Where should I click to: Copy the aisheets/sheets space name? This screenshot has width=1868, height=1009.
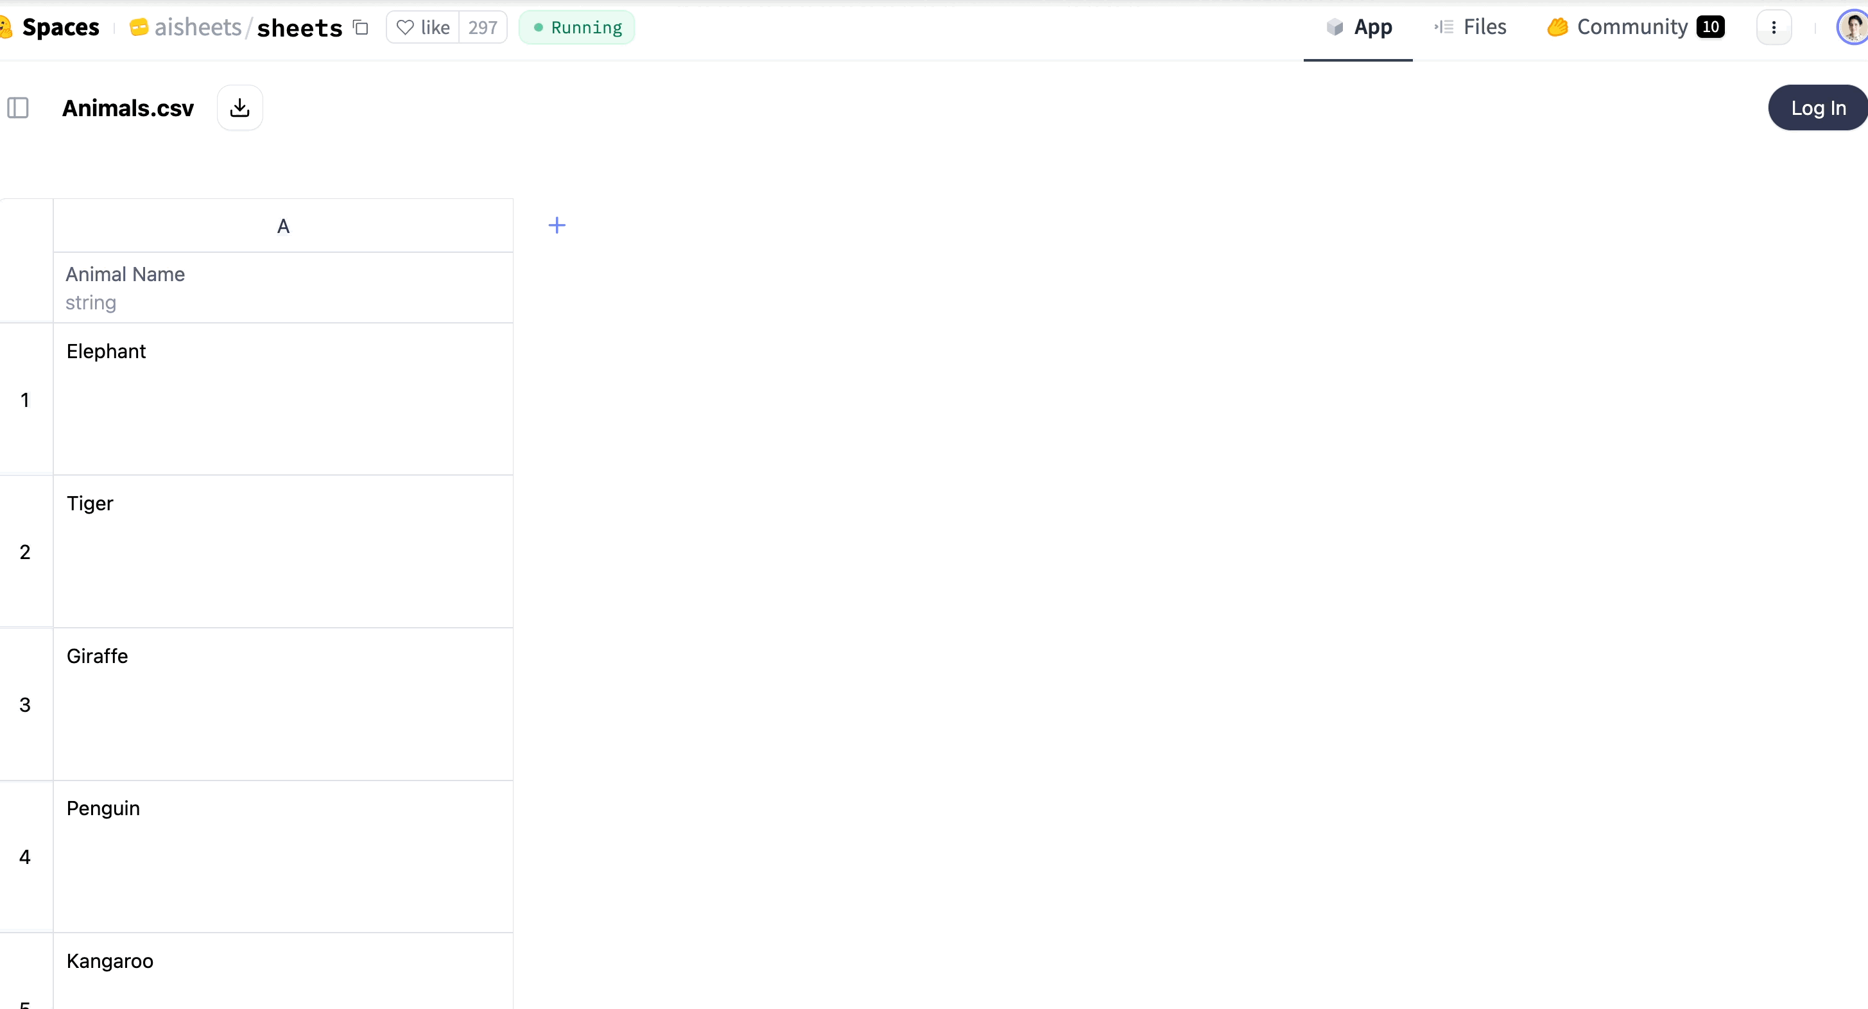coord(360,28)
